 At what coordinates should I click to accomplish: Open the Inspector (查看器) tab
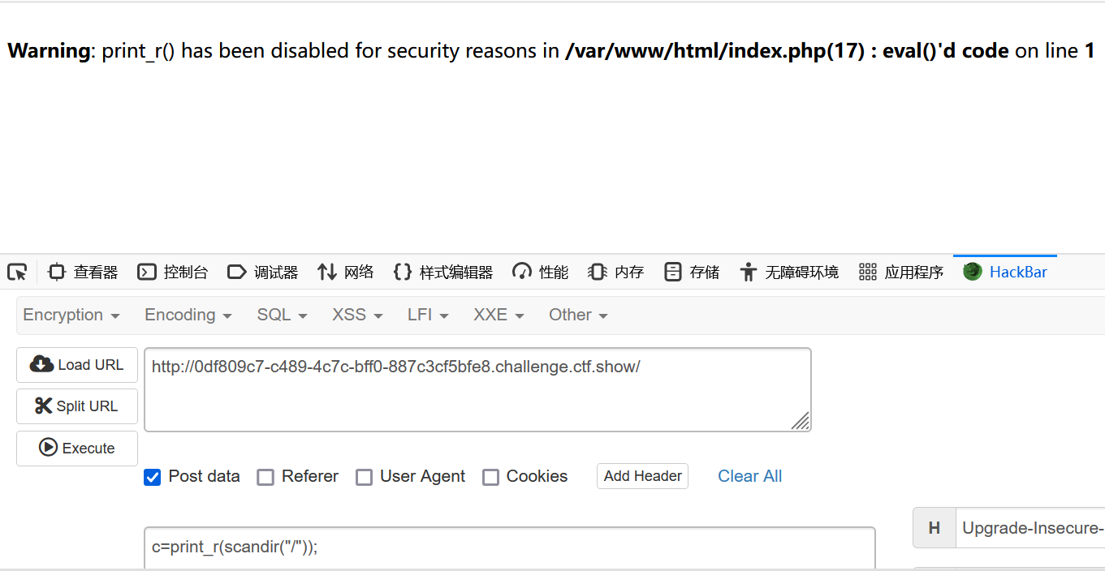click(x=84, y=273)
